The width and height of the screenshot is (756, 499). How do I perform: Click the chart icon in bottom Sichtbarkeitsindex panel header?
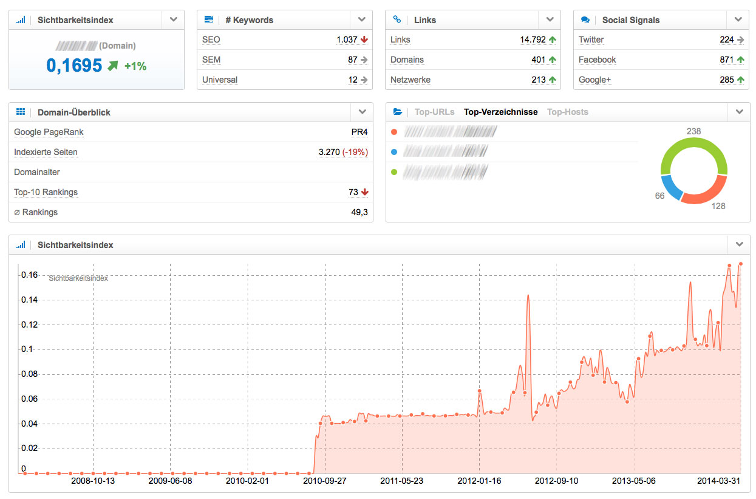[x=21, y=245]
